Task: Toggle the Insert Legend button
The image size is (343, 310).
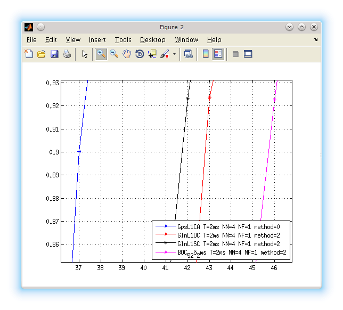Action: [x=218, y=54]
